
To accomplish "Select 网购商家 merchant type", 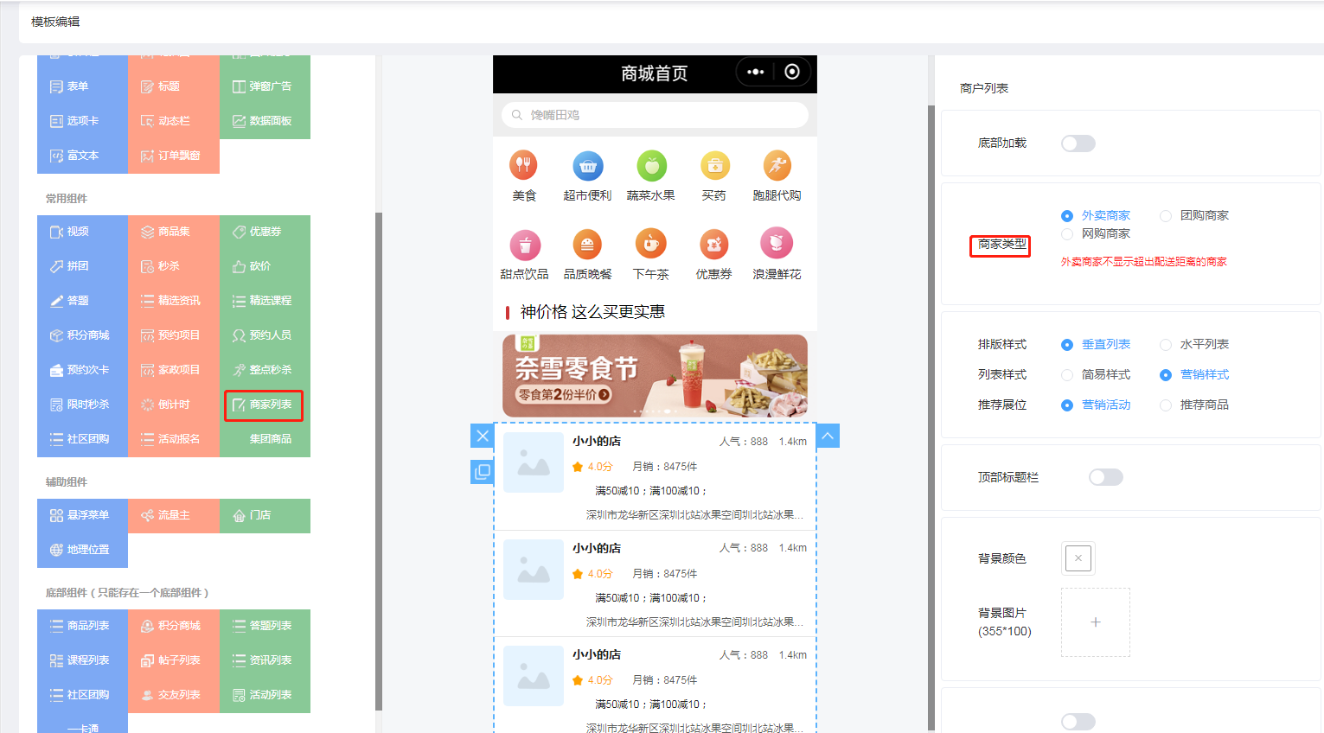I will coord(1096,233).
